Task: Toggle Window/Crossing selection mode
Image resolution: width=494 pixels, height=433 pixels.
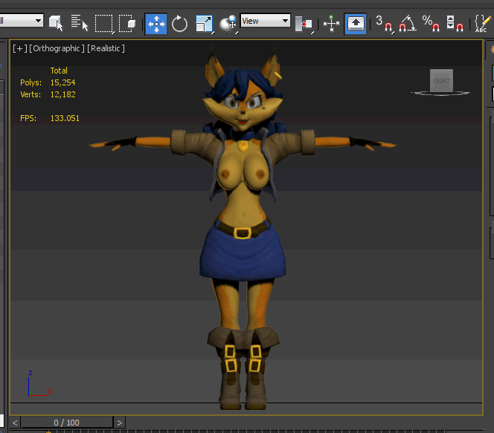Action: click(127, 23)
